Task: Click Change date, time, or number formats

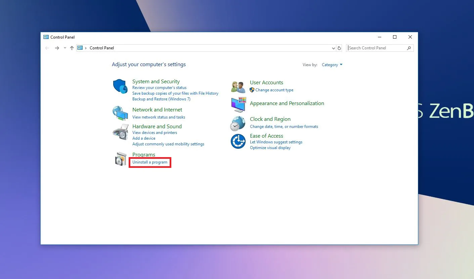Action: pos(284,127)
